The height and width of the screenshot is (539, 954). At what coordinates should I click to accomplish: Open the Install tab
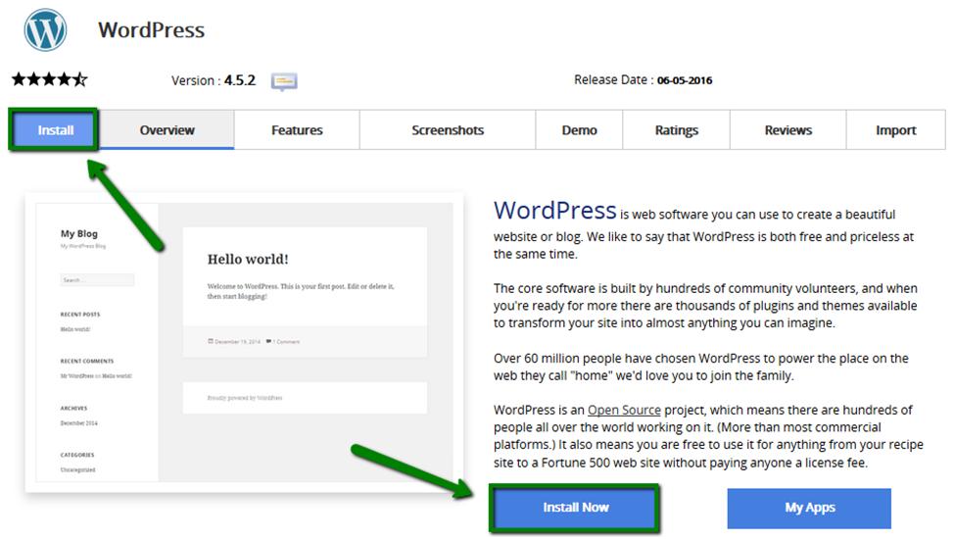click(56, 129)
